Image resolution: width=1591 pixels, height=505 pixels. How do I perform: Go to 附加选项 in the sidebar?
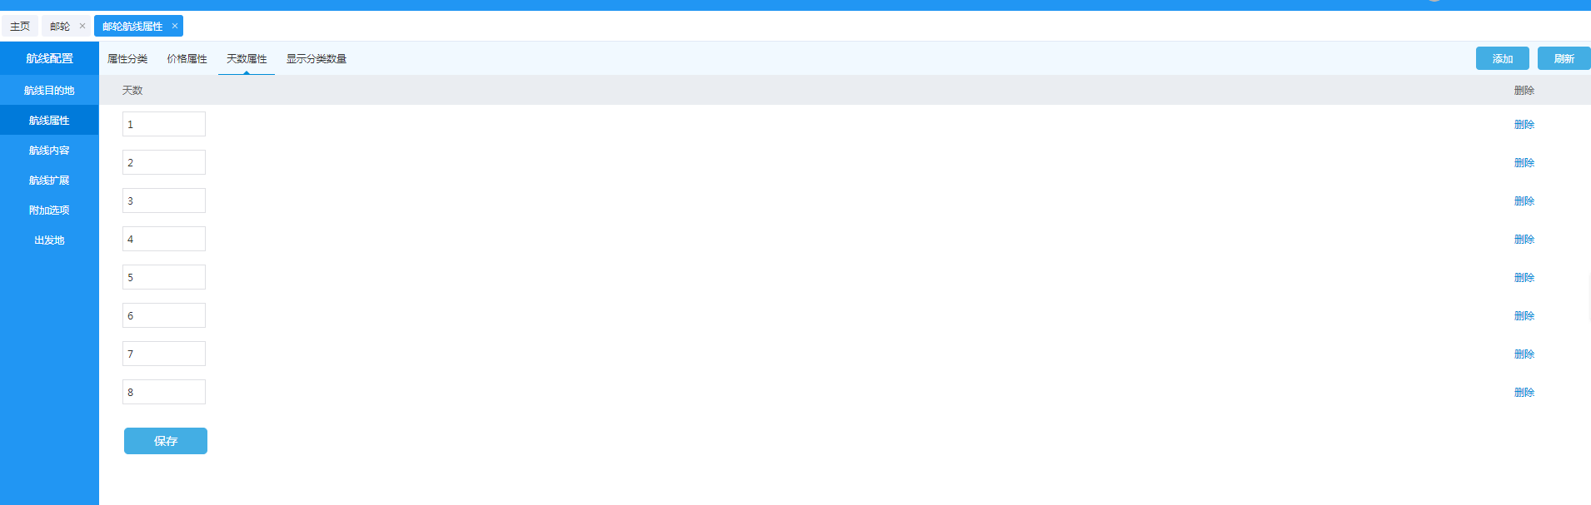pyautogui.click(x=49, y=210)
